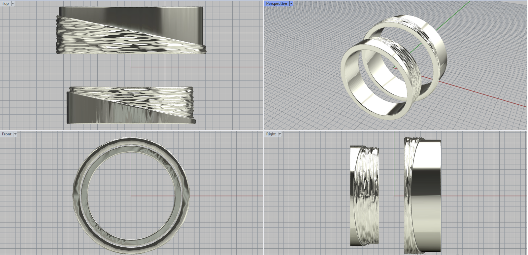Expand the Perspective viewport dropdown arrow
The height and width of the screenshot is (255, 528).
pos(291,3)
